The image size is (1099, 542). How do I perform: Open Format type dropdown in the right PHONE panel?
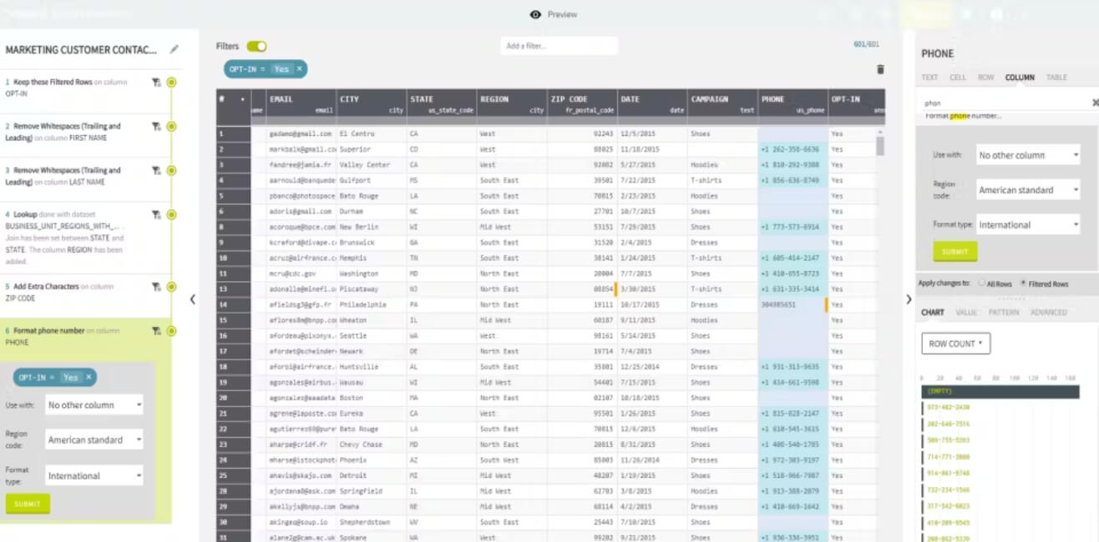(x=1029, y=225)
